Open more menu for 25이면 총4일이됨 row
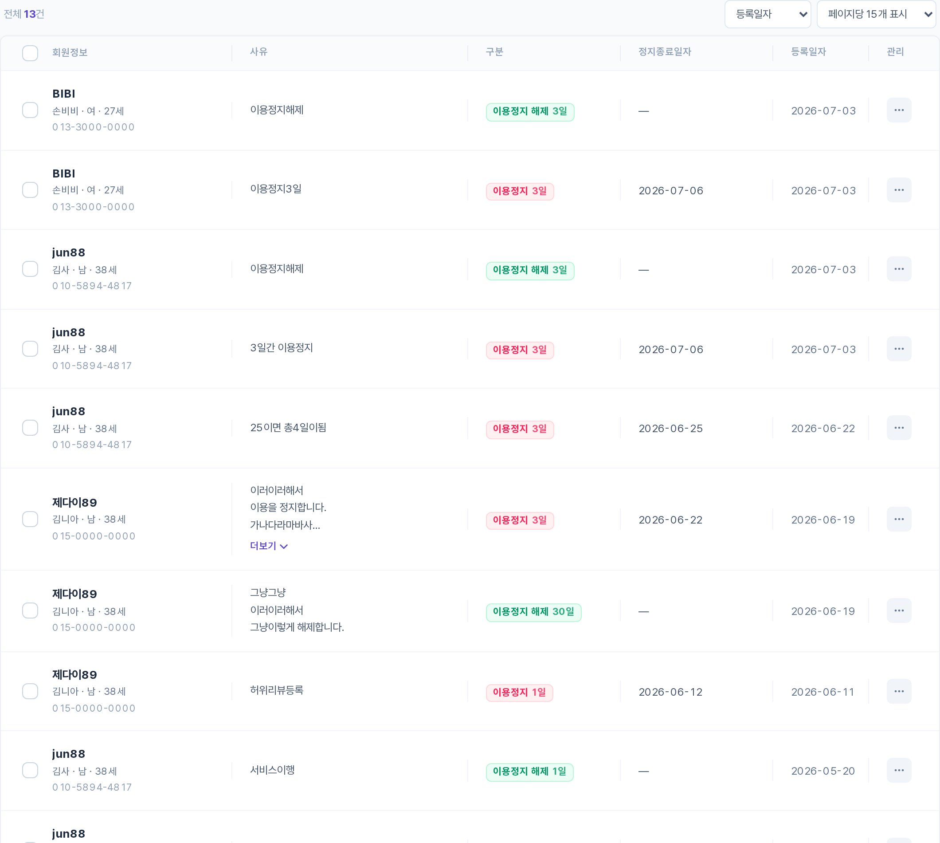The image size is (940, 843). [899, 428]
